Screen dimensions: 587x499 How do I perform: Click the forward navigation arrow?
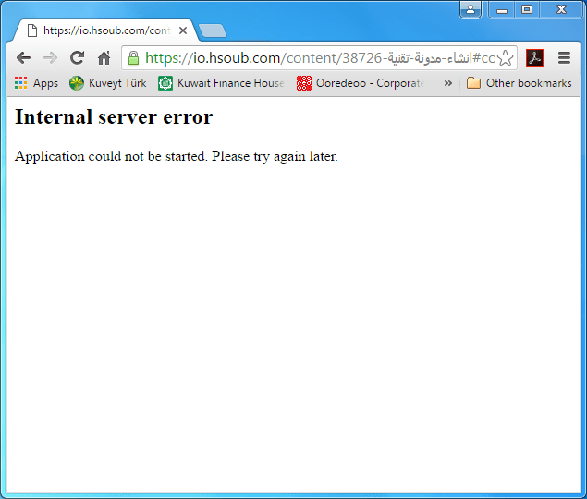[x=50, y=58]
